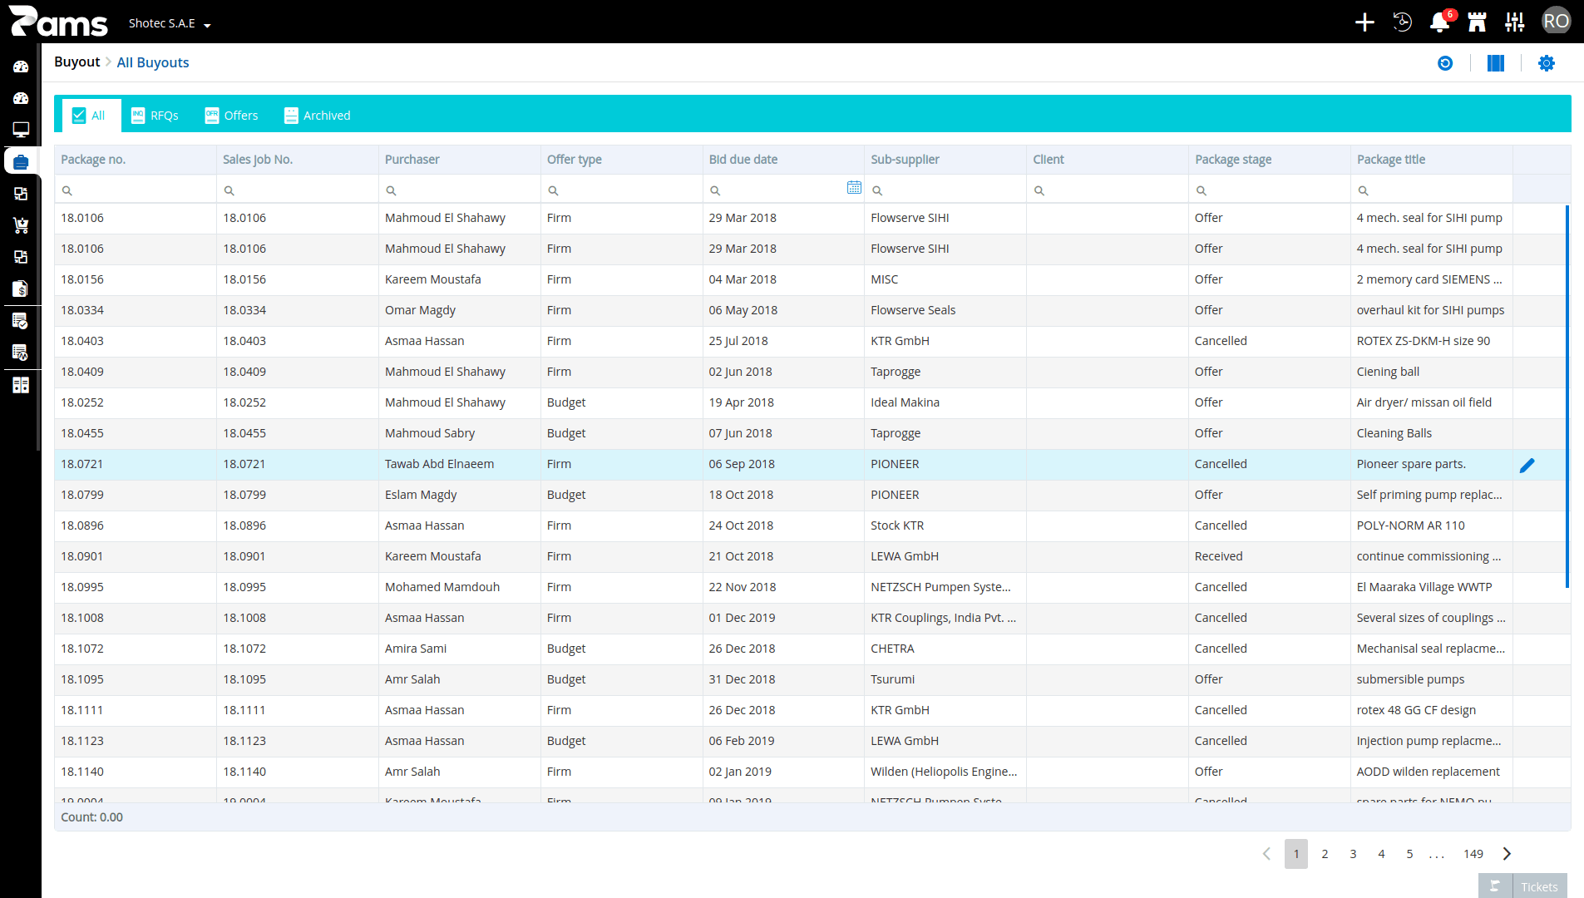Image resolution: width=1584 pixels, height=898 pixels.
Task: Click the blue refresh icon
Action: pos(1445,63)
